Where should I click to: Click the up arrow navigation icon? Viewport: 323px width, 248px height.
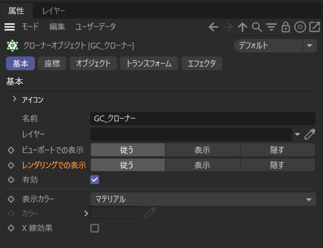point(242,27)
